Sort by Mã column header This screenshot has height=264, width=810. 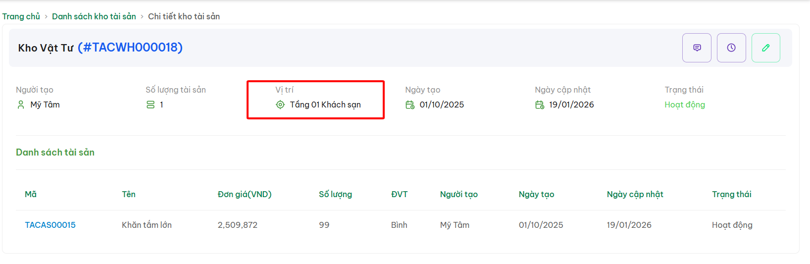coord(31,194)
